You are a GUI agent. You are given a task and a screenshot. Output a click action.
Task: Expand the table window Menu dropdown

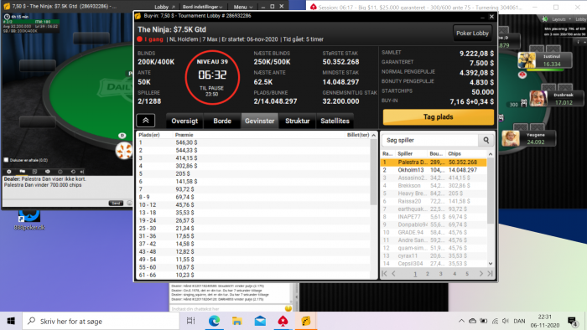click(243, 7)
